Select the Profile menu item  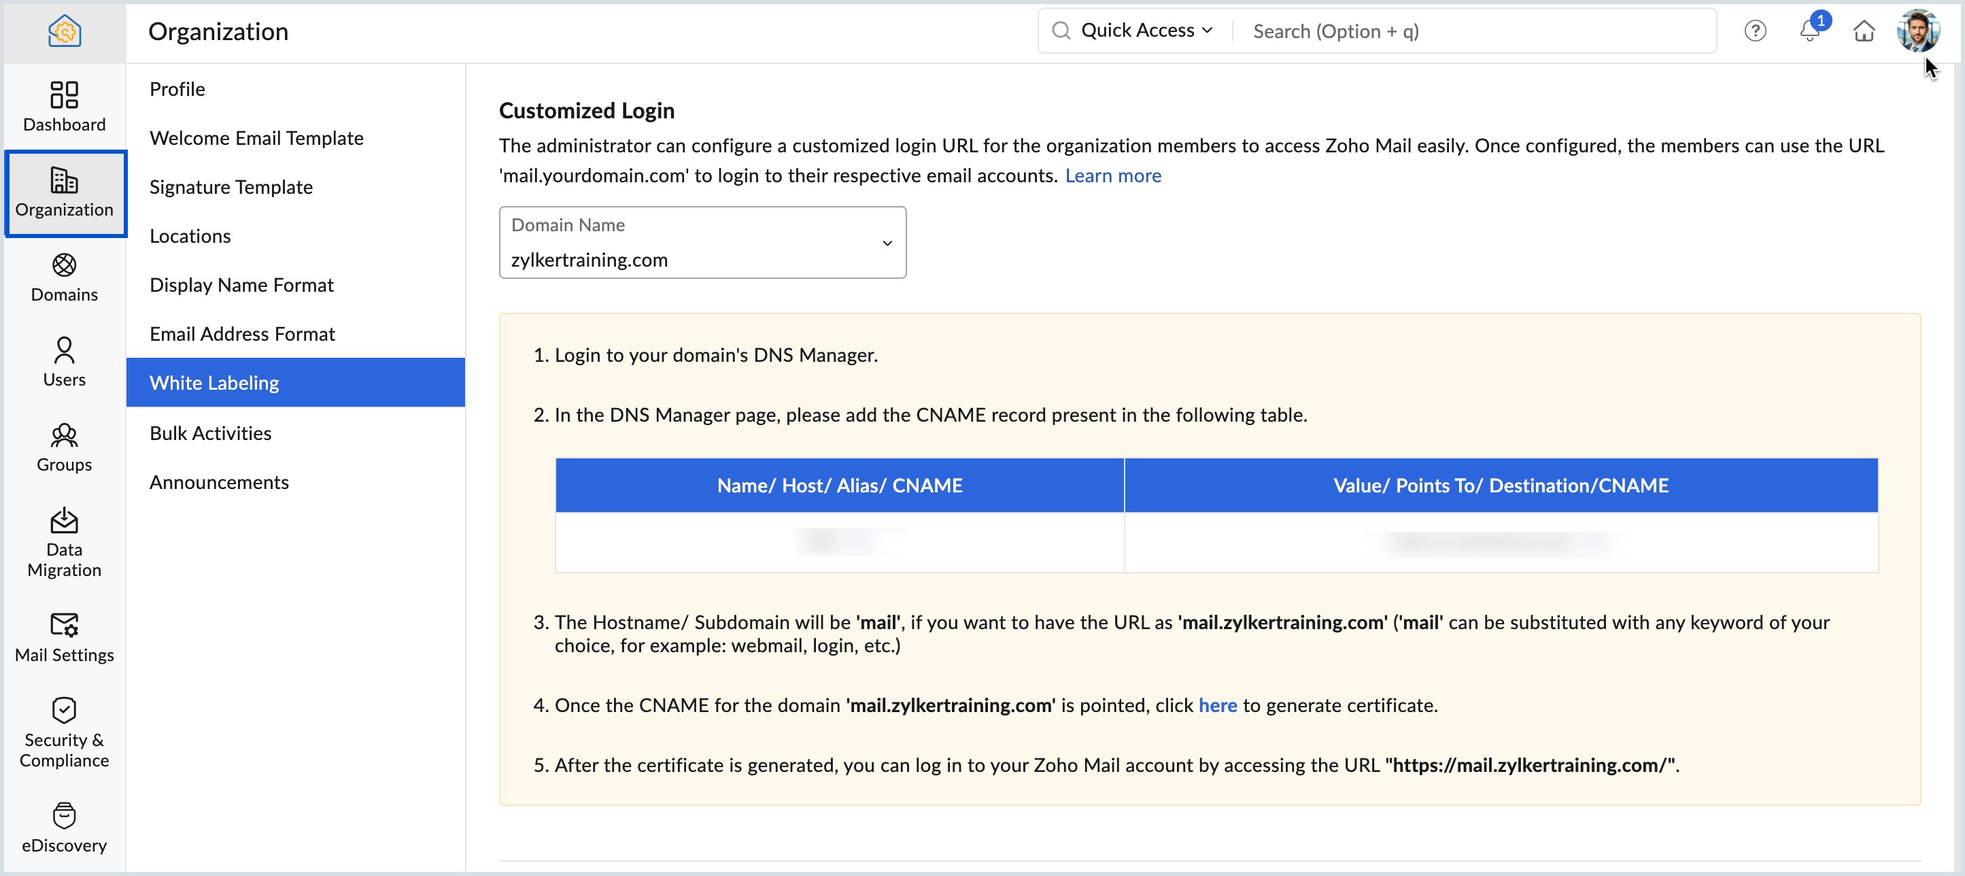tap(177, 89)
